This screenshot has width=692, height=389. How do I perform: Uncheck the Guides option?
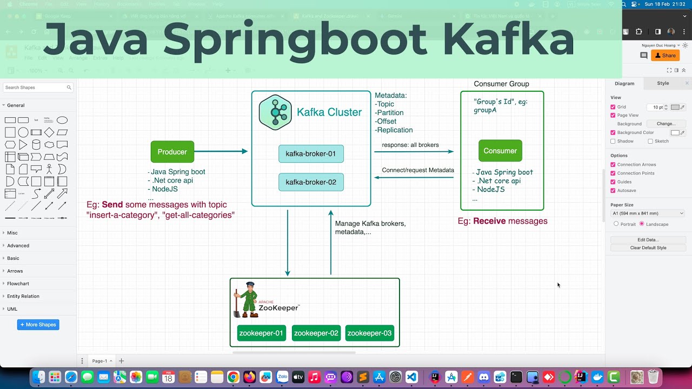[x=613, y=182]
